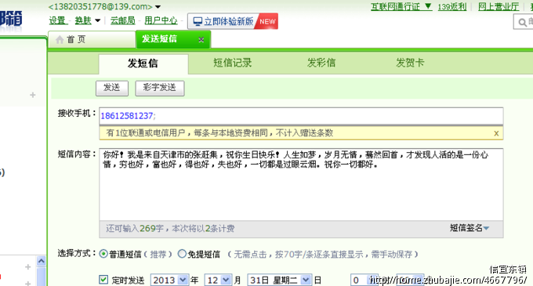This screenshot has height=286, width=533.
Task: Click recipient number 18612581237
Action: tap(127, 116)
